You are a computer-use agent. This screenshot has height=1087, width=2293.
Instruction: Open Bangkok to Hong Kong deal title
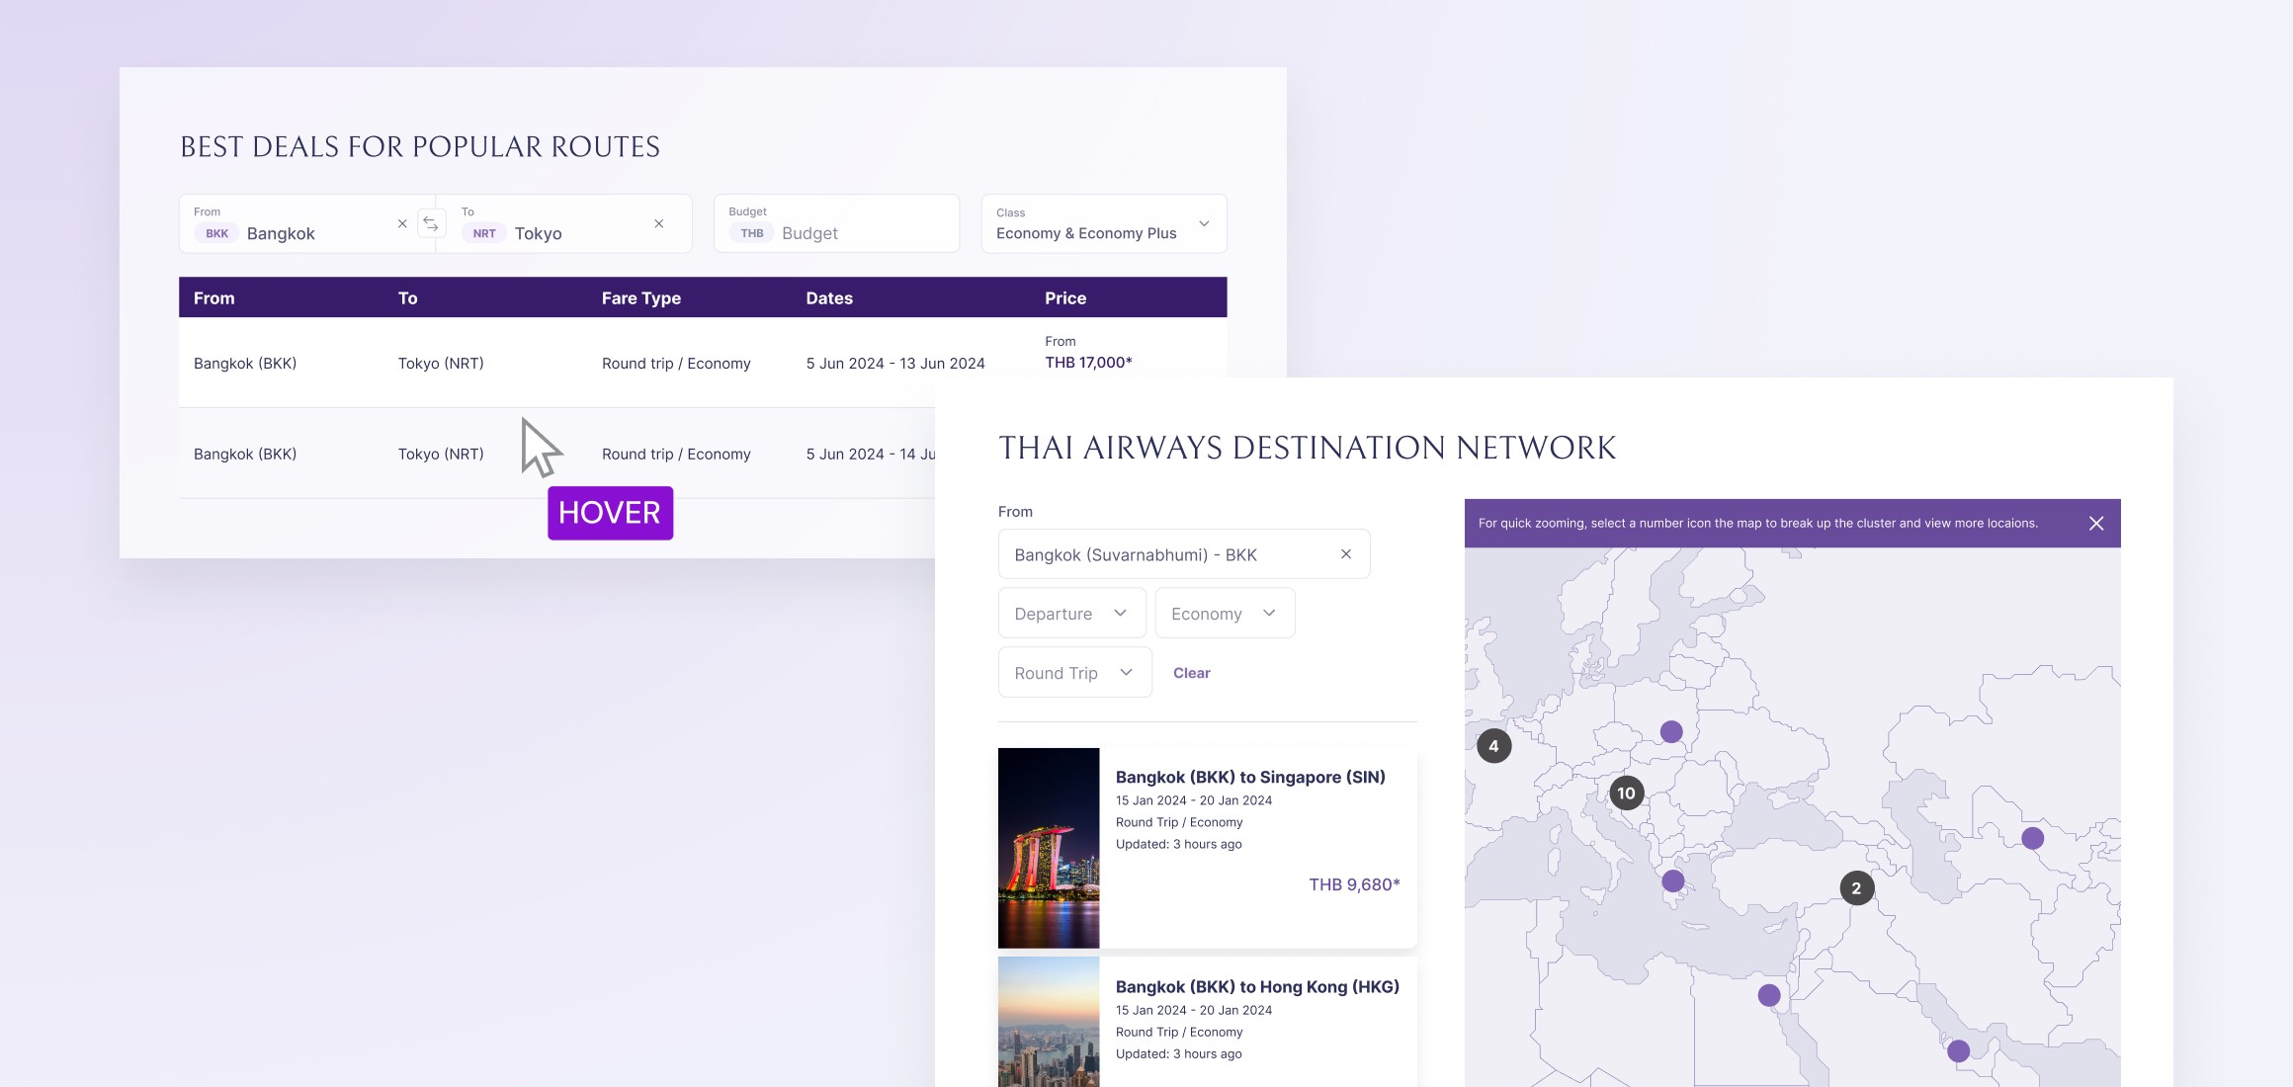coord(1257,987)
